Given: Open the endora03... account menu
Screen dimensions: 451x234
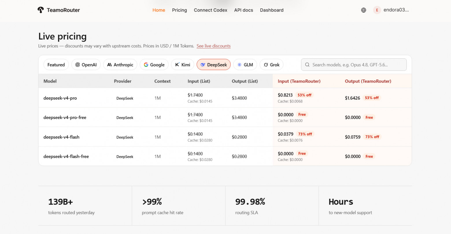Looking at the screenshot, I should pyautogui.click(x=391, y=10).
